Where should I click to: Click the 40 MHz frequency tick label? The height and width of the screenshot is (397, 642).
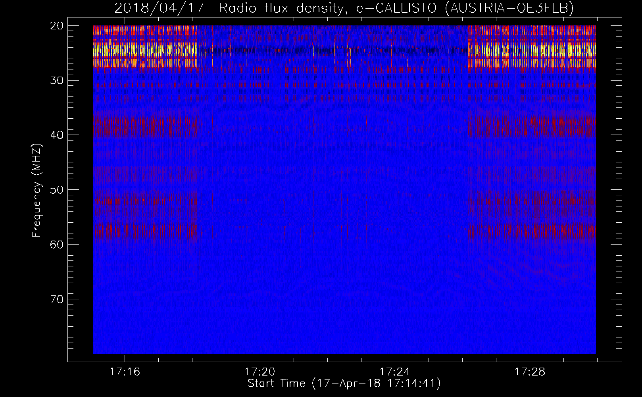(57, 135)
